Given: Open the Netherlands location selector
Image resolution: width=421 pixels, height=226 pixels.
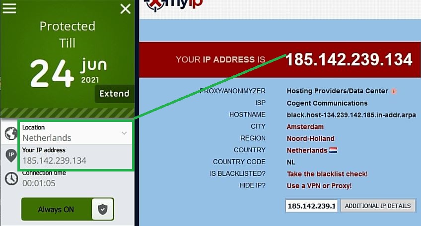Looking at the screenshot, I should pos(75,133).
